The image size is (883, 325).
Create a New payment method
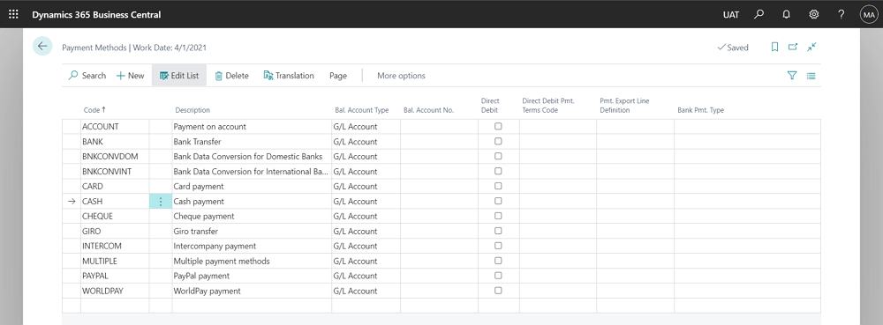[x=130, y=76]
